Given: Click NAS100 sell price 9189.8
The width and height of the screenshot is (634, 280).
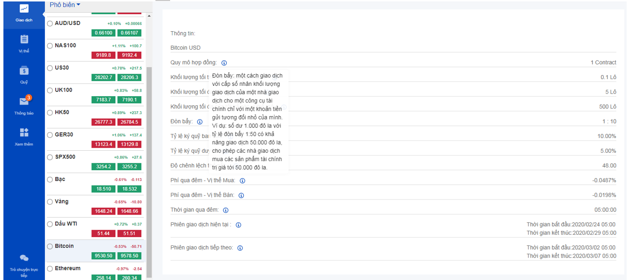Looking at the screenshot, I should click(x=103, y=55).
